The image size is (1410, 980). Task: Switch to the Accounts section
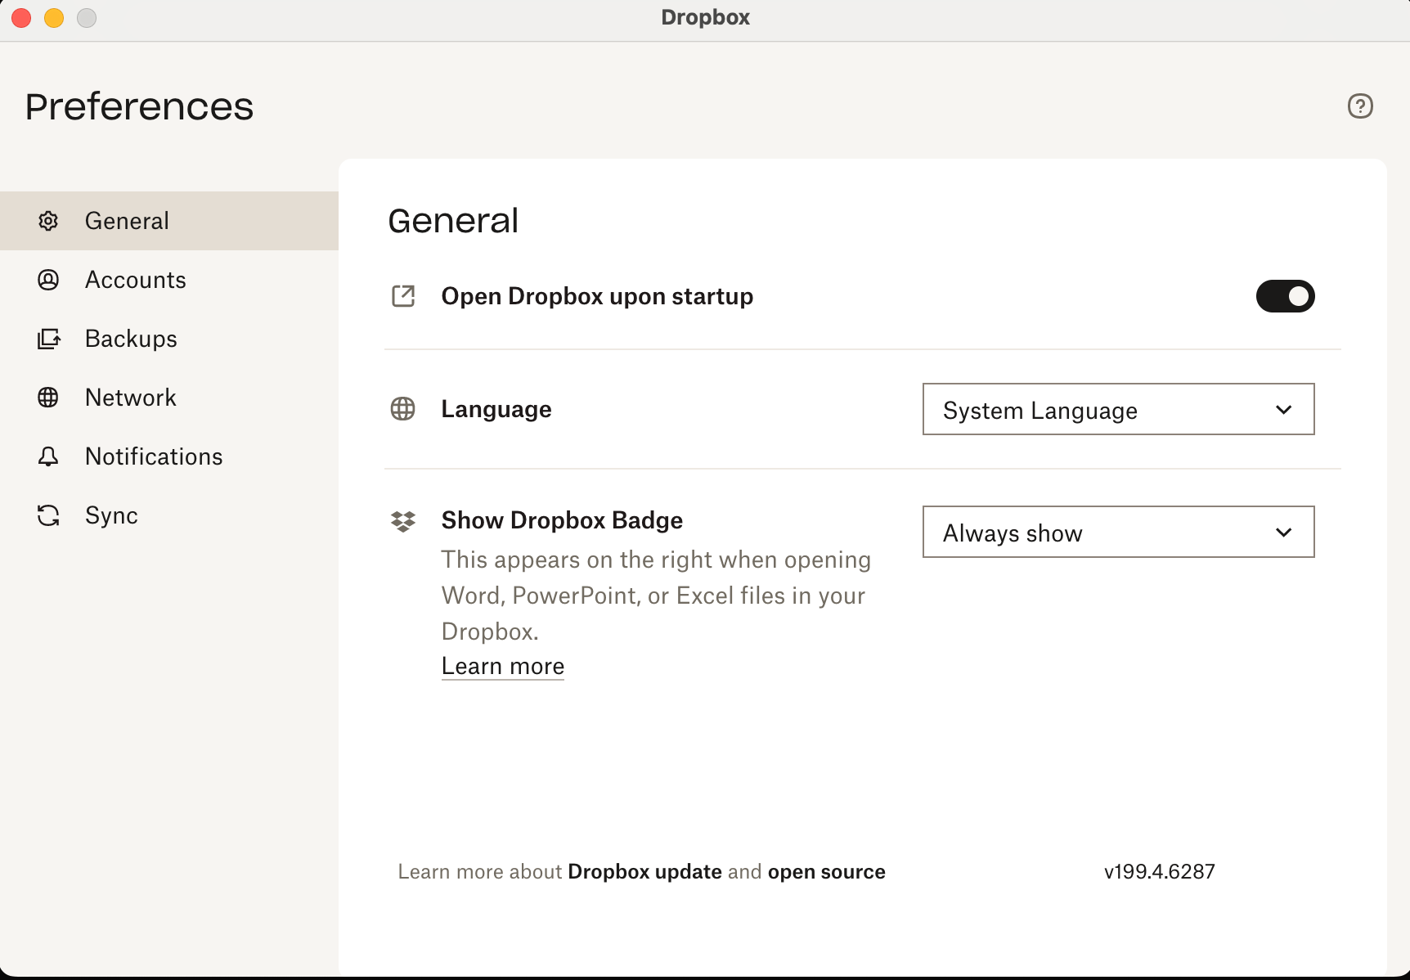136,280
